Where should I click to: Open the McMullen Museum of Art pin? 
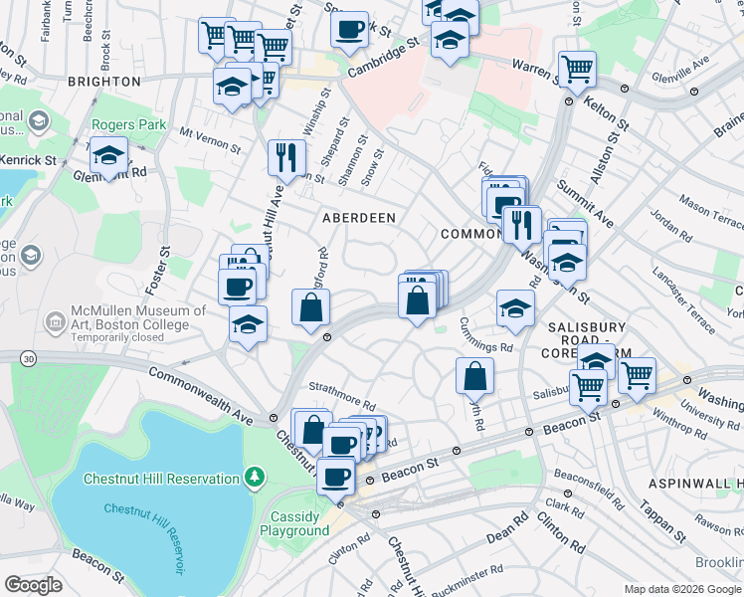tap(55, 323)
